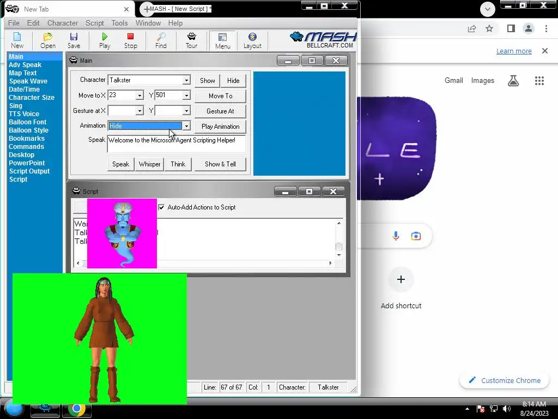Share this page via Chrome's share icon
This screenshot has width=558, height=419.
472,28
